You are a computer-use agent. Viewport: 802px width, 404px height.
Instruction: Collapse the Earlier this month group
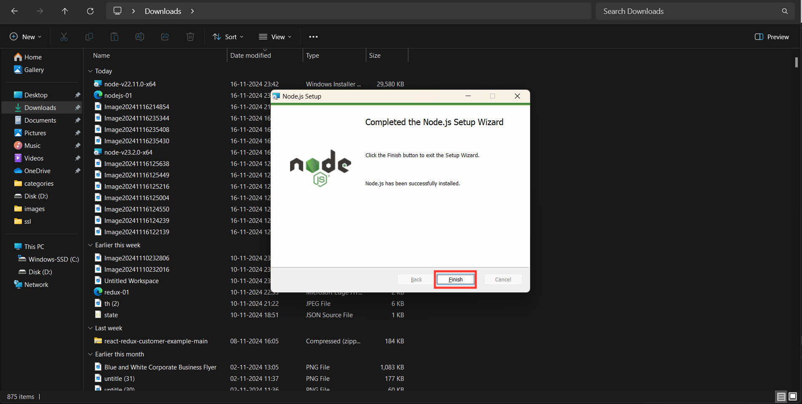point(90,354)
